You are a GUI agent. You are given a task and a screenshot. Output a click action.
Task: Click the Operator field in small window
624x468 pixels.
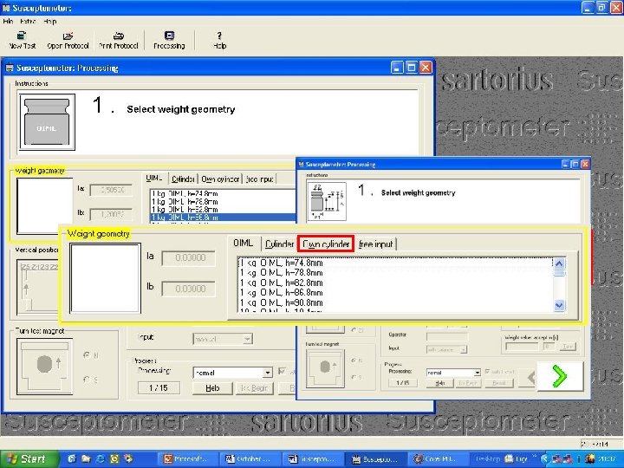[x=447, y=336]
